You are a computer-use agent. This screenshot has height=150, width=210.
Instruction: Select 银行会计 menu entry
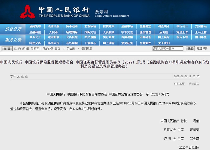[182, 26]
